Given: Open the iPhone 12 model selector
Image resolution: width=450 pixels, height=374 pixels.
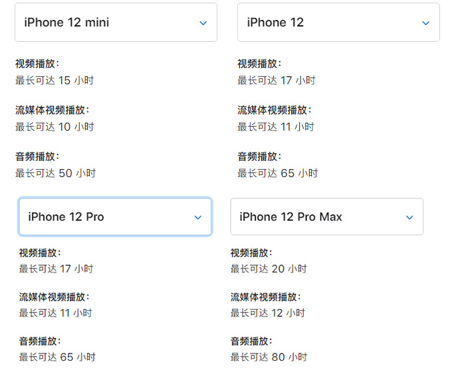Looking at the screenshot, I should [x=338, y=23].
